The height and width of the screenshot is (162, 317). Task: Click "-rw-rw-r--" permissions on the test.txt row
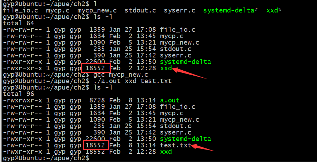(x=23, y=145)
